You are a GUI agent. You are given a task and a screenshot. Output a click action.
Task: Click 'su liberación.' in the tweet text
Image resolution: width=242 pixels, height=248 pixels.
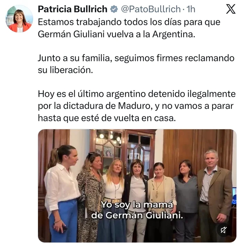[x=65, y=70]
